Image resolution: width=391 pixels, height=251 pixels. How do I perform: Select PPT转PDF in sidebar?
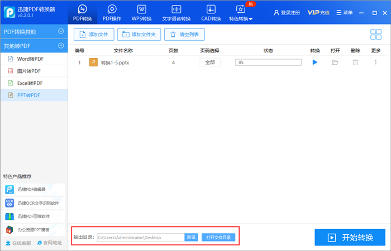(34, 95)
